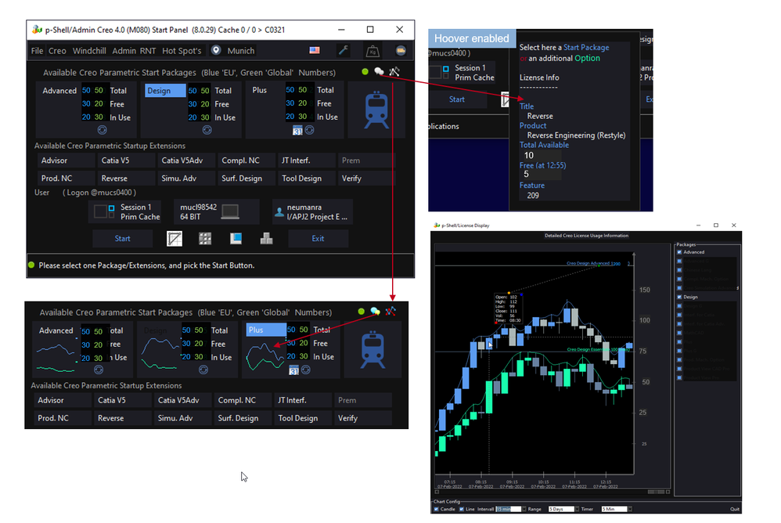Viewport: 781px width, 523px height.
Task: Click the delivery truck icon in menu bar
Action: tap(401, 50)
